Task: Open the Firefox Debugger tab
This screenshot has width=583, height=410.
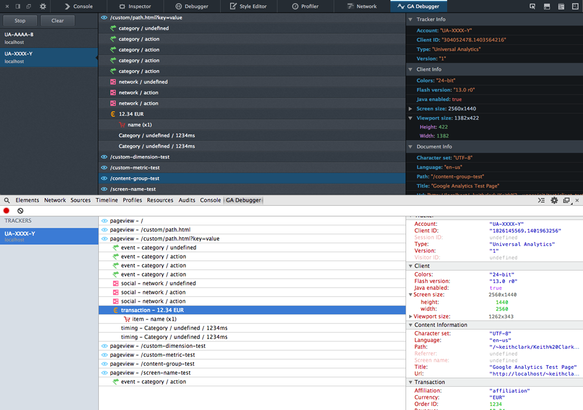Action: coord(192,7)
